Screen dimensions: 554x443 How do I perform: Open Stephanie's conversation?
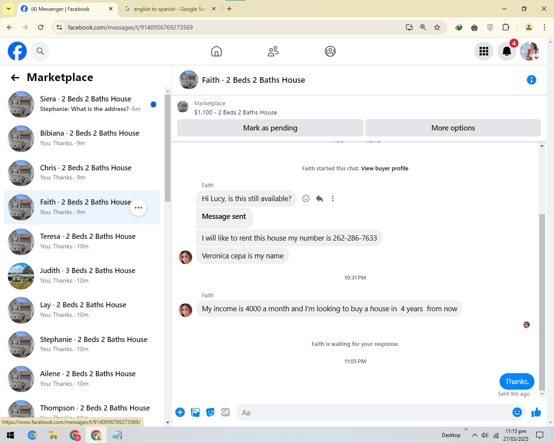click(82, 345)
